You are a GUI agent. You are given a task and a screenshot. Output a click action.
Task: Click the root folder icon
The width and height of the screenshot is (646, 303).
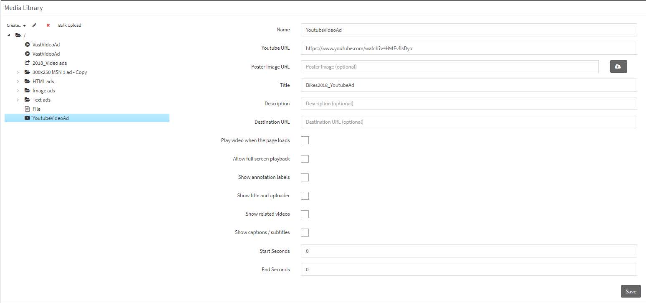coord(18,36)
